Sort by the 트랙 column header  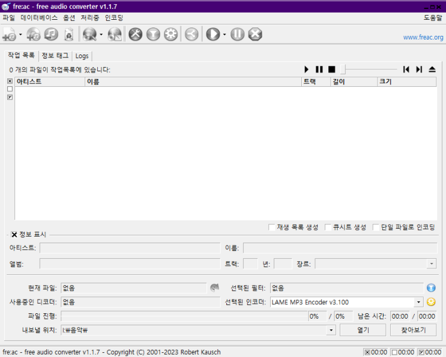[x=316, y=81]
